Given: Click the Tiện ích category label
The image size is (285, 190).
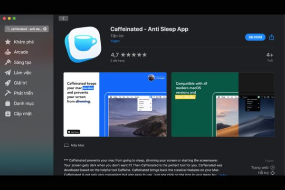Looking at the screenshot, I should point(117,36).
